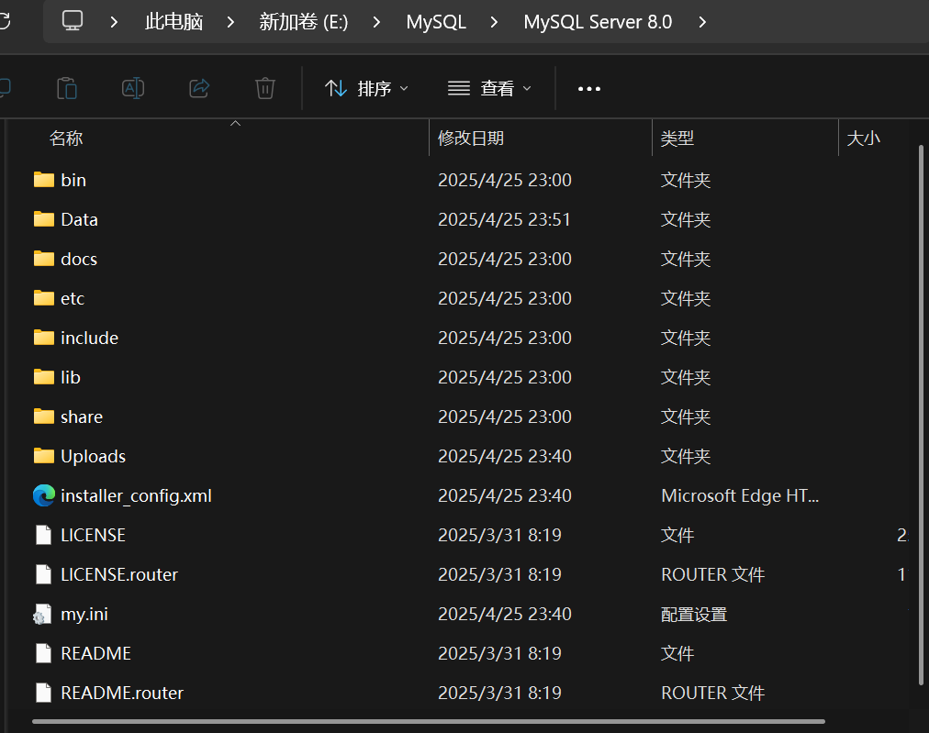
Task: Select the Uploads folder name
Action: pos(93,456)
